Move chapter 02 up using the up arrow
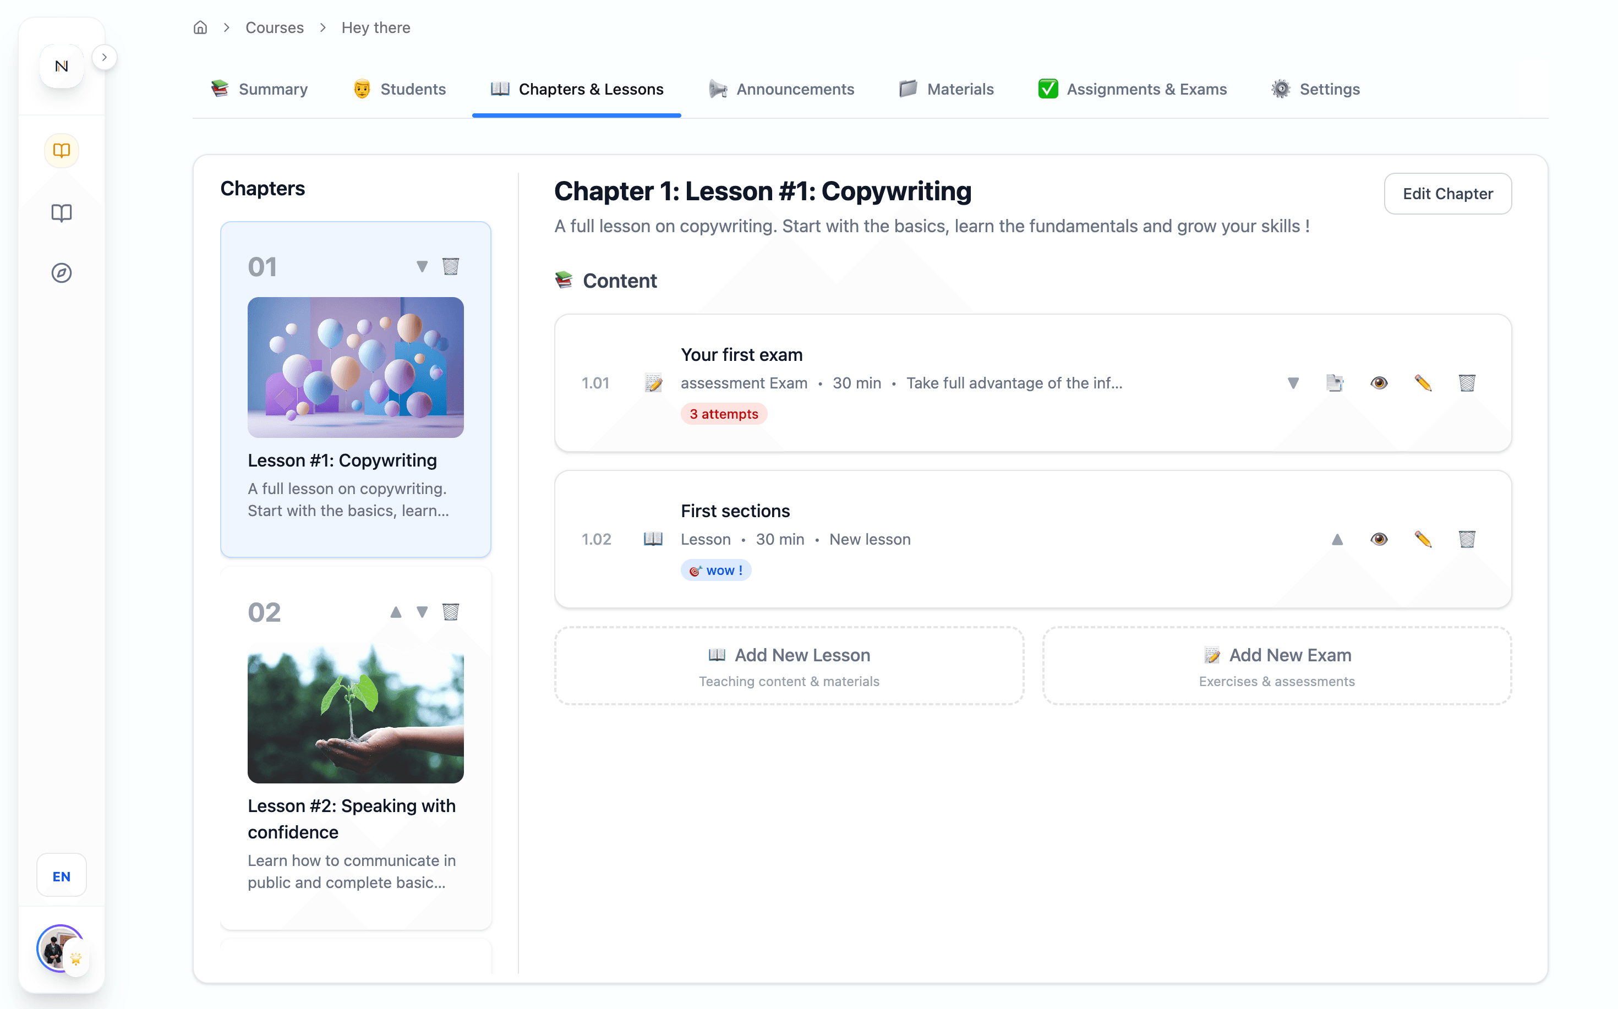1618x1009 pixels. (396, 611)
